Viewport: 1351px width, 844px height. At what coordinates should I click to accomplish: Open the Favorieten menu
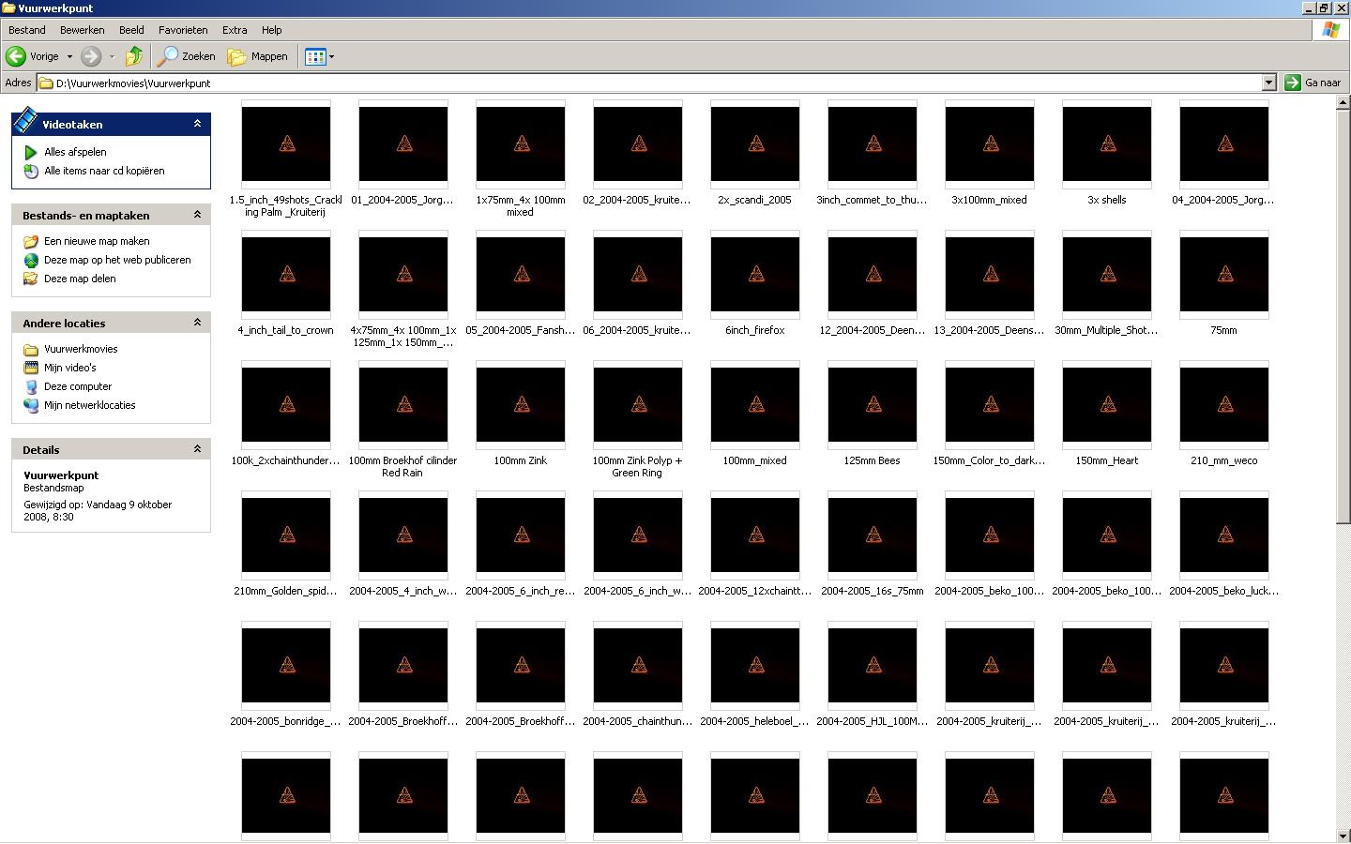[x=183, y=30]
